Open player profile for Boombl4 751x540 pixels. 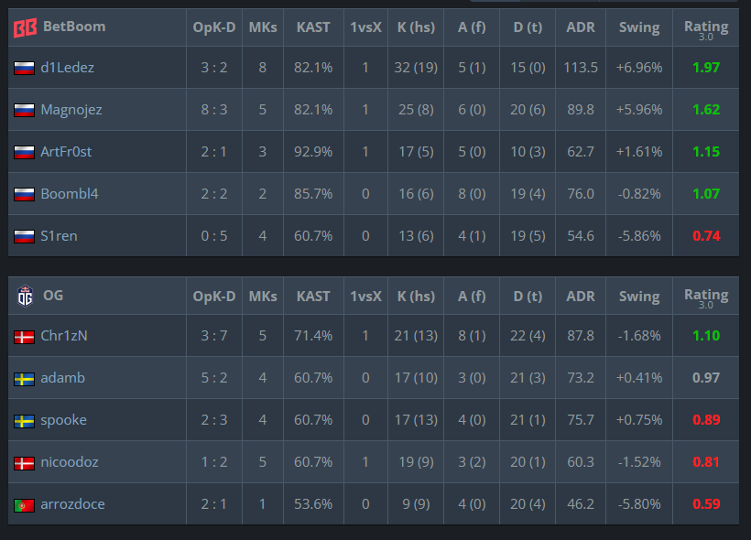click(x=70, y=194)
